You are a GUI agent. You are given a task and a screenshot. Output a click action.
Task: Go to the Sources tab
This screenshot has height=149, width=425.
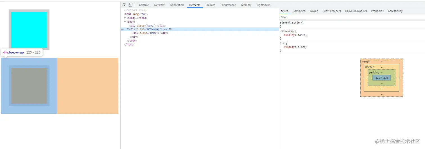coord(210,5)
